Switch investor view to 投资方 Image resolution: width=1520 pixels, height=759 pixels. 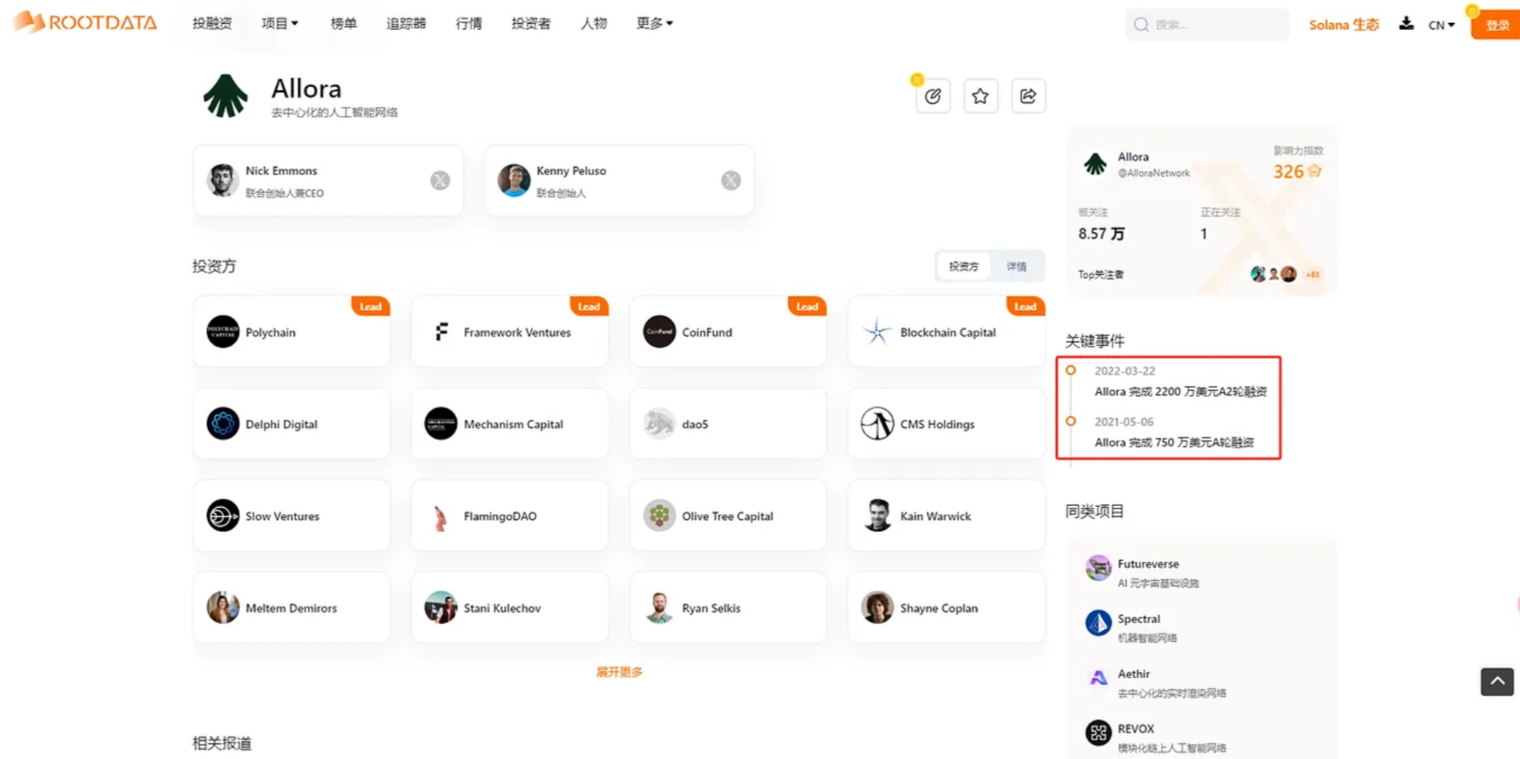point(963,267)
